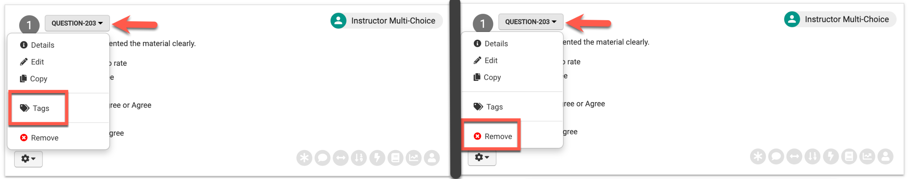Choose Copy in the left panel's menu
Image resolution: width=908 pixels, height=179 pixels.
(38, 79)
